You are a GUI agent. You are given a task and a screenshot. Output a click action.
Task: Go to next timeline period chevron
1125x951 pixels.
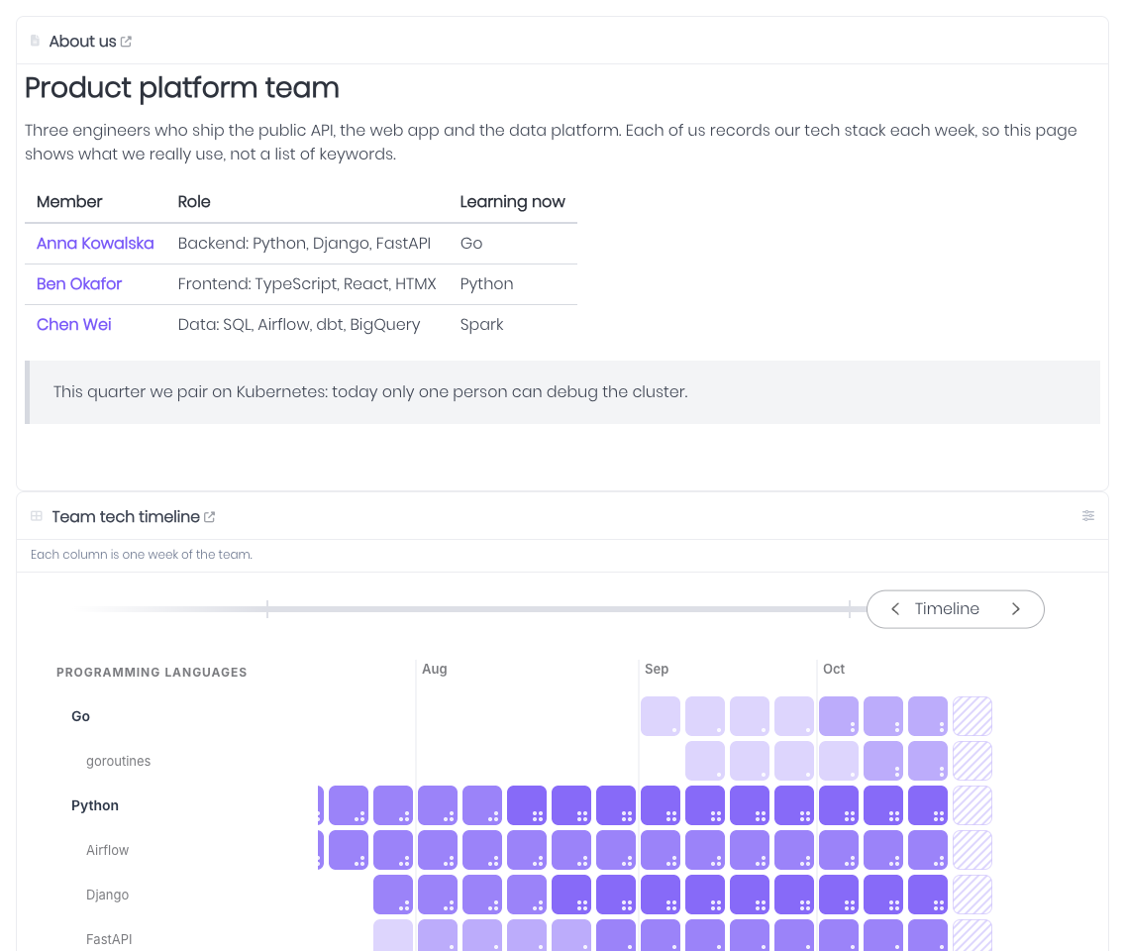(x=1016, y=608)
